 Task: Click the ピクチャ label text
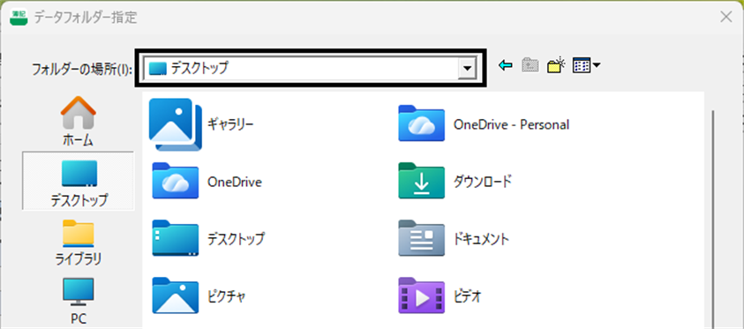pos(226,297)
